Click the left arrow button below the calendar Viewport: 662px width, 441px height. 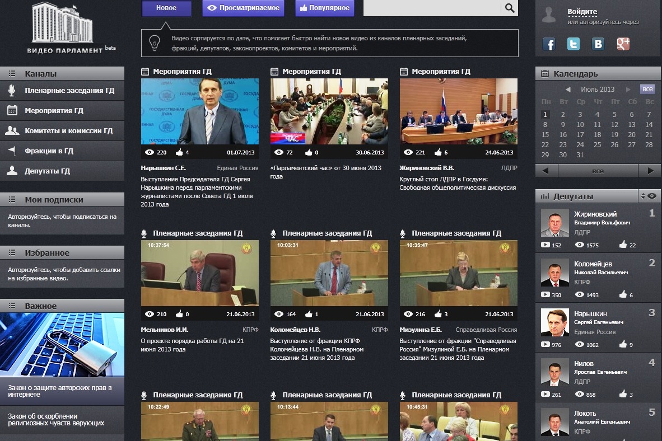[546, 171]
